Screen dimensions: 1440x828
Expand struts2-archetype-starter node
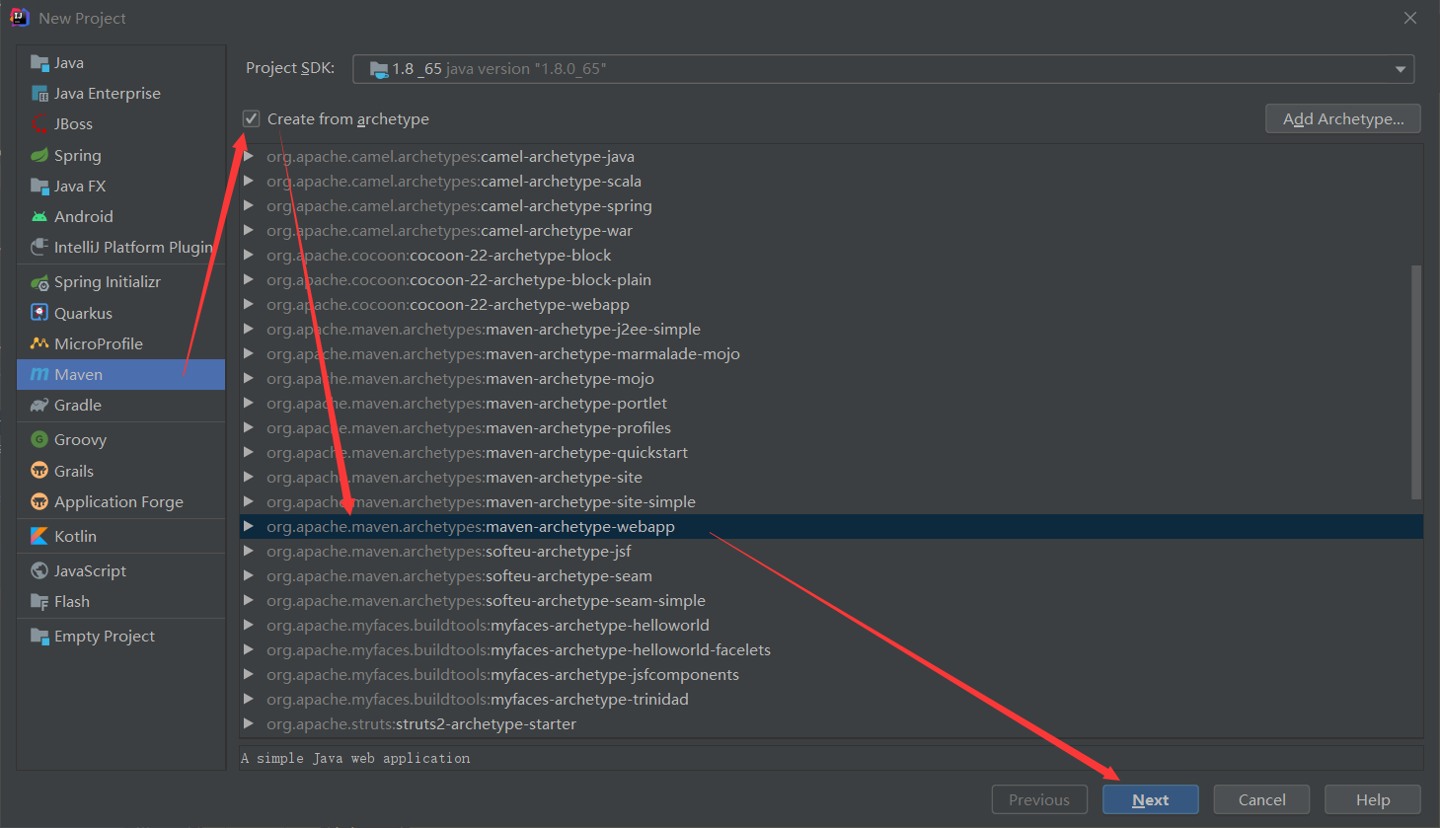point(249,723)
